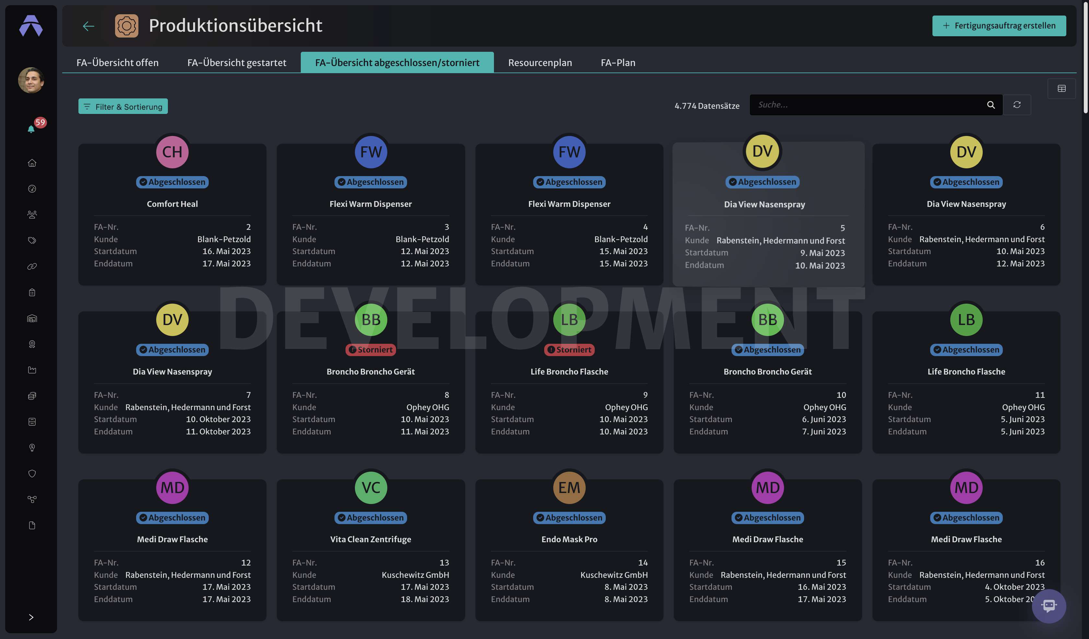Switch to table view layout

[1061, 88]
